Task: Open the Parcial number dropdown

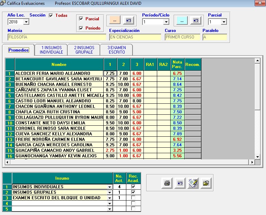Action: [224, 22]
